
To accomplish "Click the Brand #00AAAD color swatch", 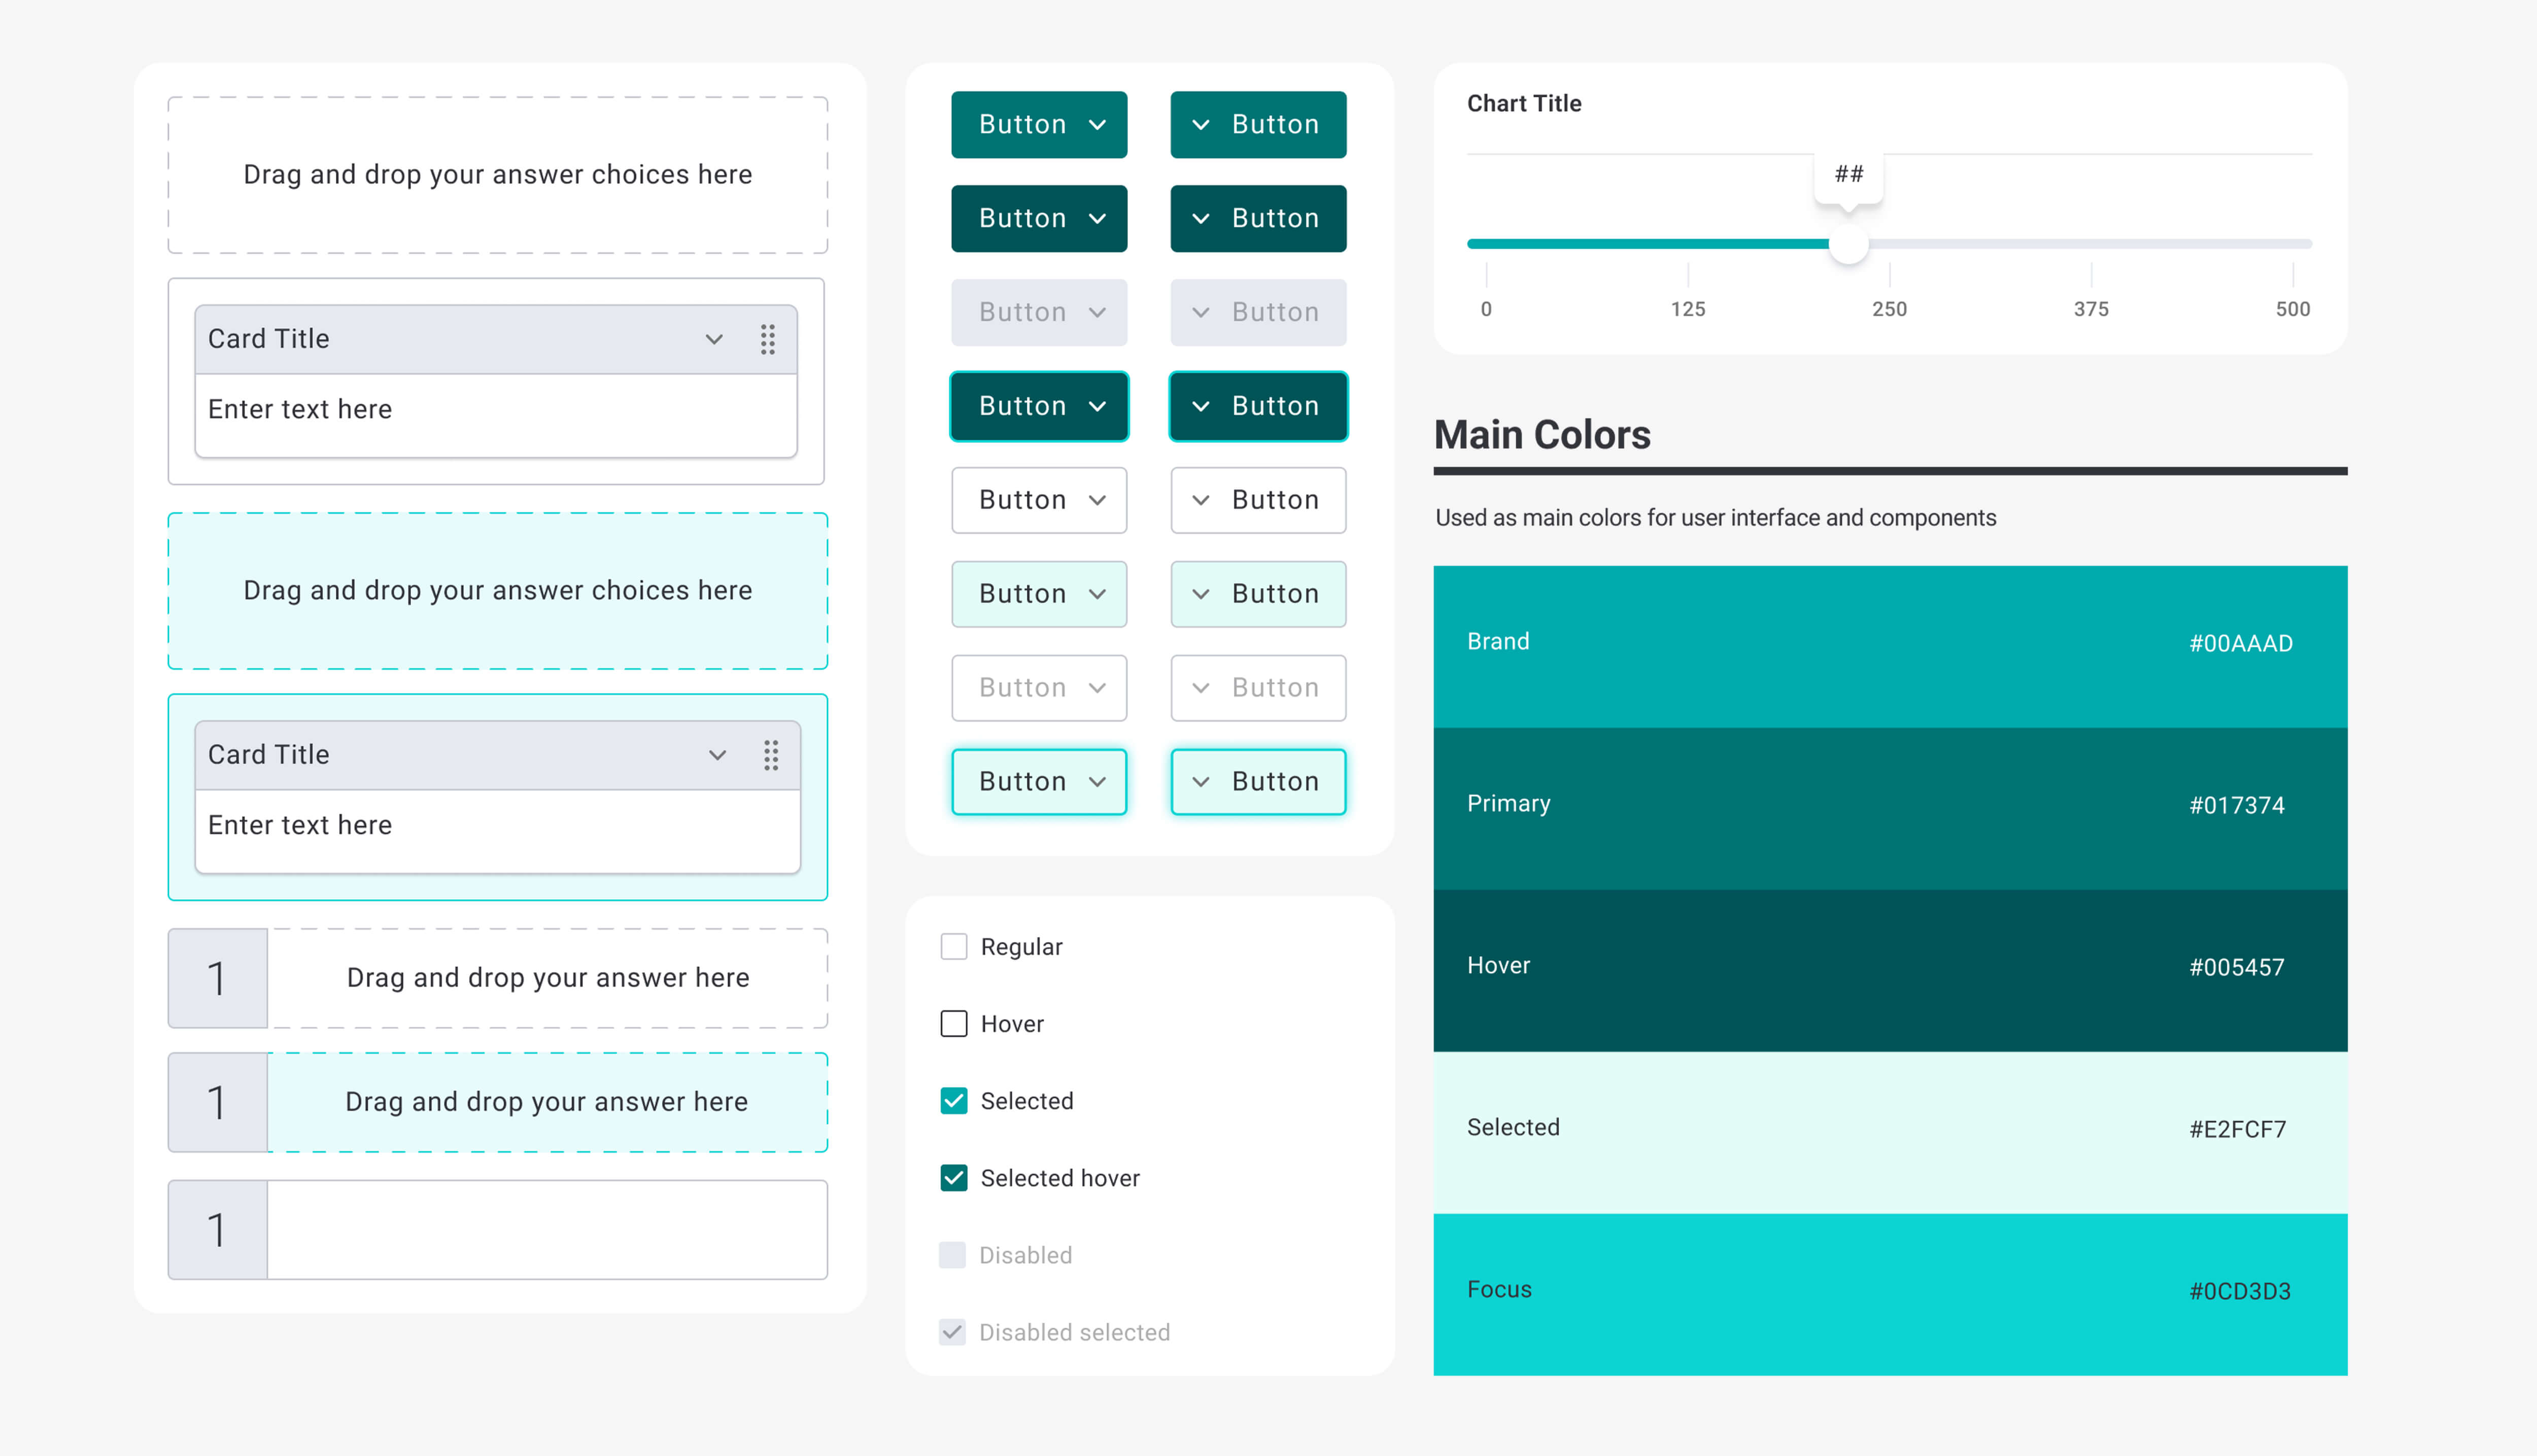I will click(x=1889, y=646).
